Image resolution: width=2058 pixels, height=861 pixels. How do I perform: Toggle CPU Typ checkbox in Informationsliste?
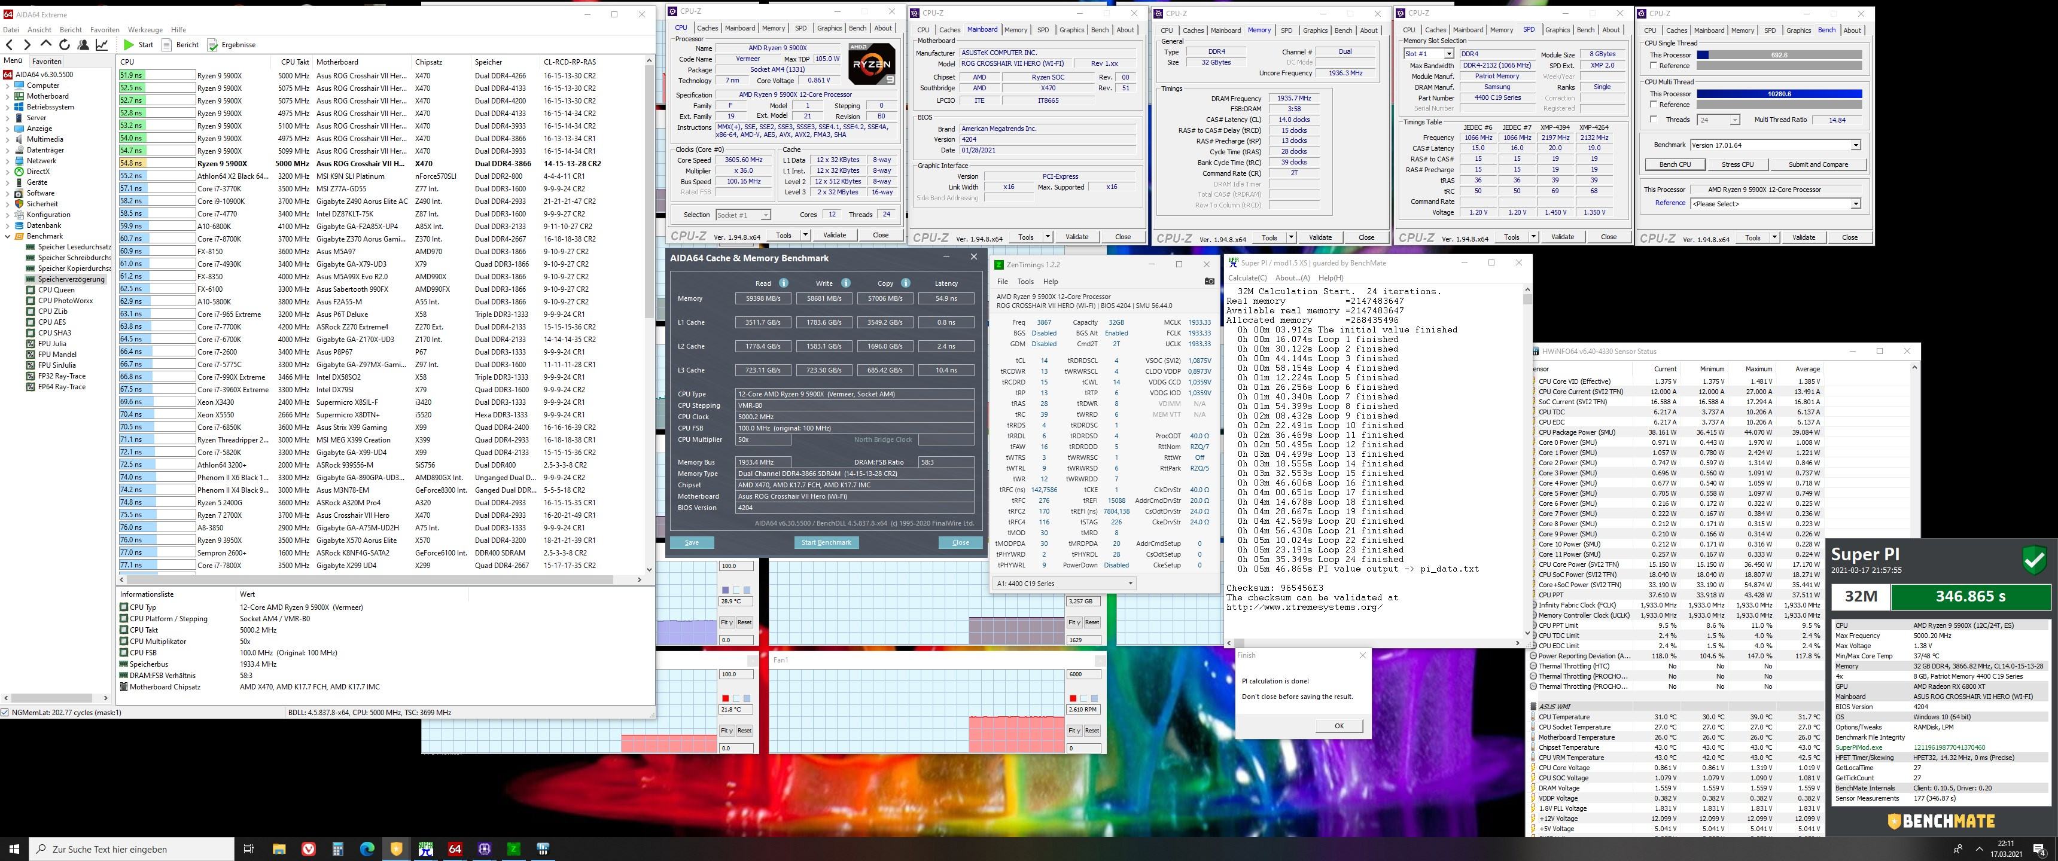tap(124, 607)
